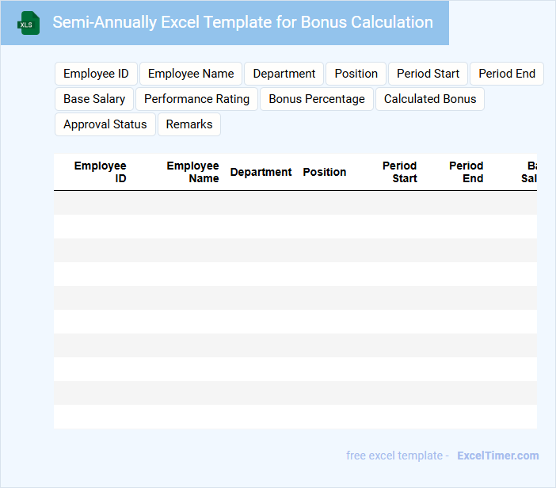Image resolution: width=556 pixels, height=488 pixels.
Task: Click the Department tag button
Action: tap(284, 74)
